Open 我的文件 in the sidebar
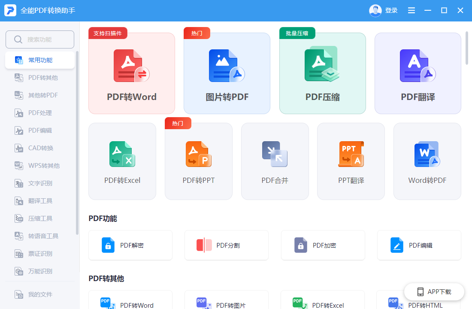Screen dimensions: 472x309 (x=40, y=294)
